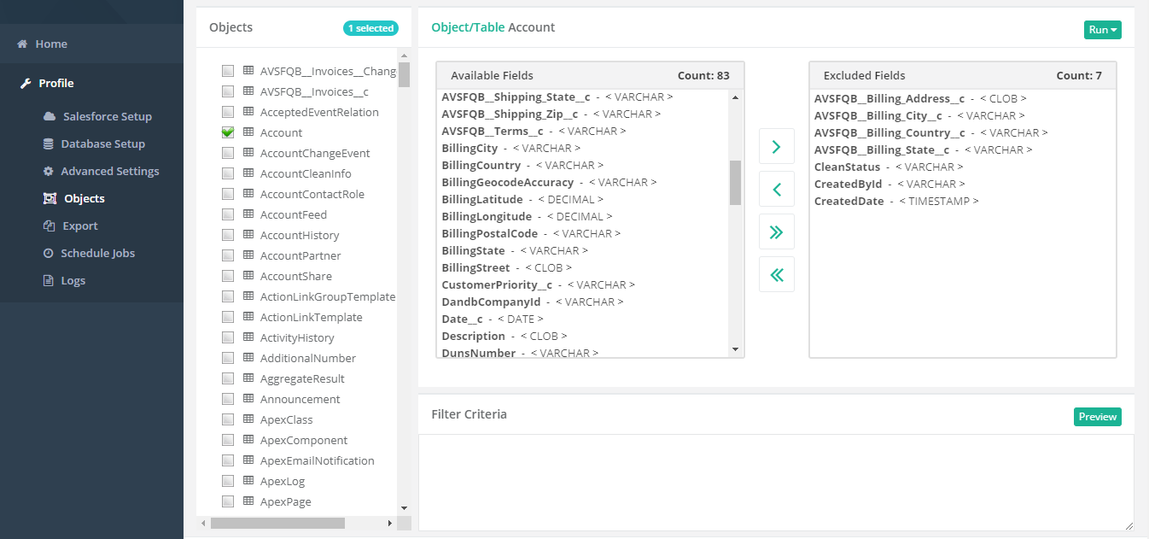This screenshot has height=539, width=1149.
Task: Click inside the Filter Criteria text area
Action: tap(775, 482)
